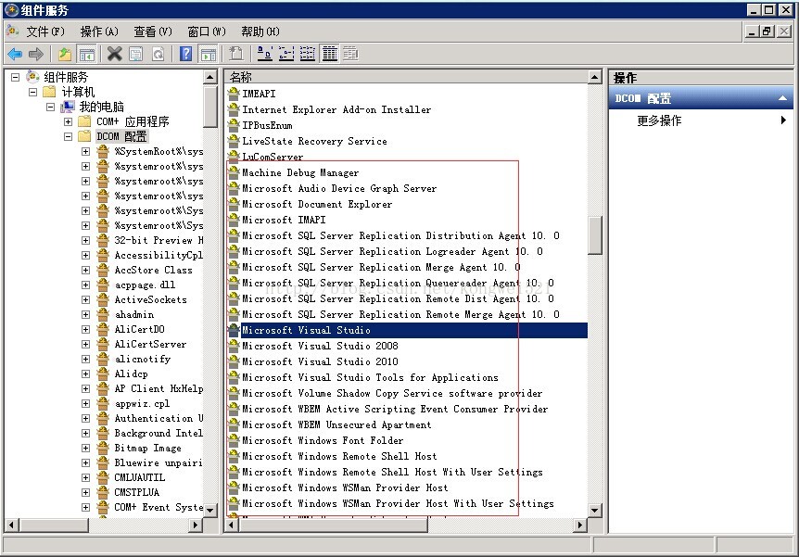Go up one level with folder icon
Viewport: 799px width, 557px height.
click(65, 54)
